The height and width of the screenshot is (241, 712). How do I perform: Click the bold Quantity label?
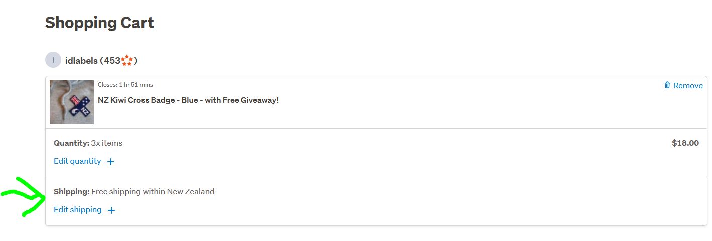tap(71, 143)
